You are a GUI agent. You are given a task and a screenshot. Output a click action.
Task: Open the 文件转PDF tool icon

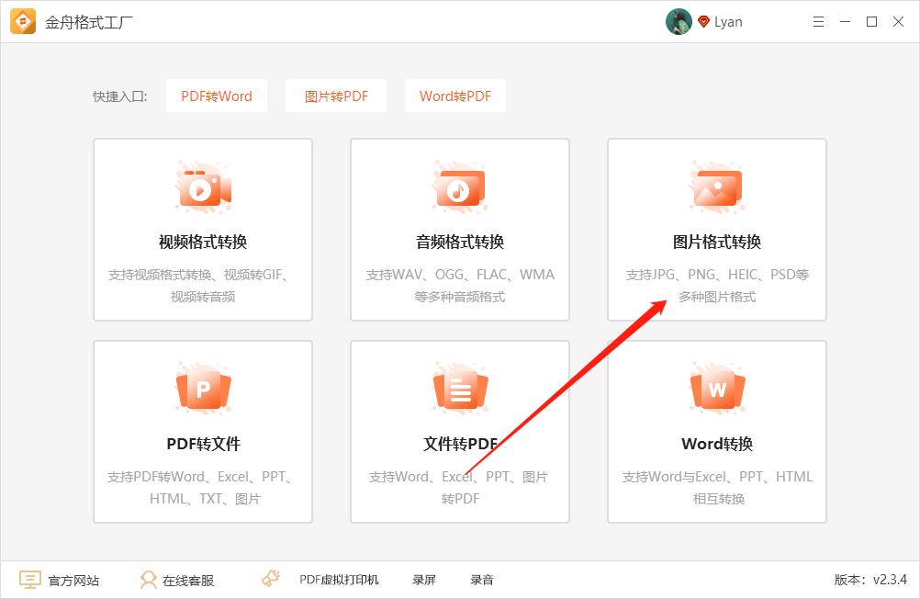coord(459,388)
